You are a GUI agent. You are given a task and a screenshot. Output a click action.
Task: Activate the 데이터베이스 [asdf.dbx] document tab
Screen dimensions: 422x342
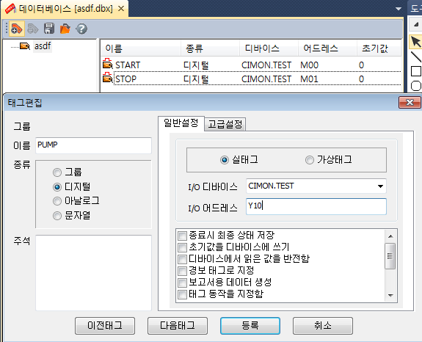coord(65,9)
